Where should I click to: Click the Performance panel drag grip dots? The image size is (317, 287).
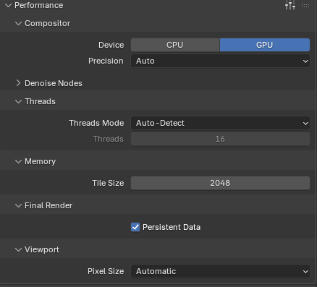[x=305, y=6]
